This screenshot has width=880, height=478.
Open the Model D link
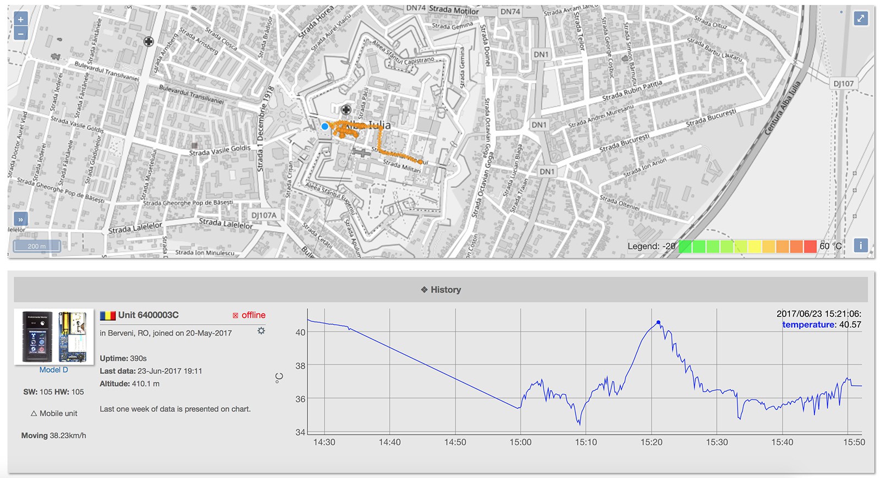pyautogui.click(x=53, y=370)
